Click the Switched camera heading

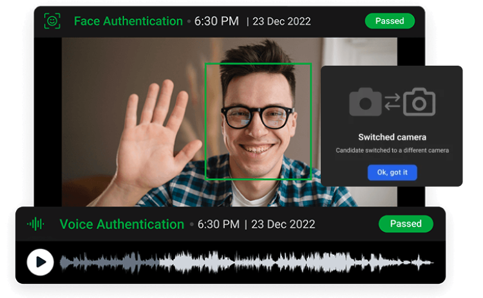click(392, 137)
